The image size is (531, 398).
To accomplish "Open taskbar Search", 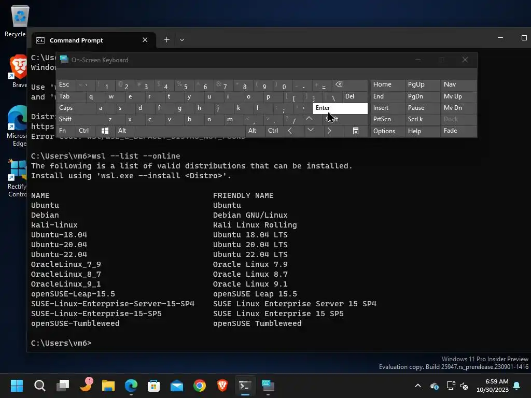I will click(x=39, y=386).
